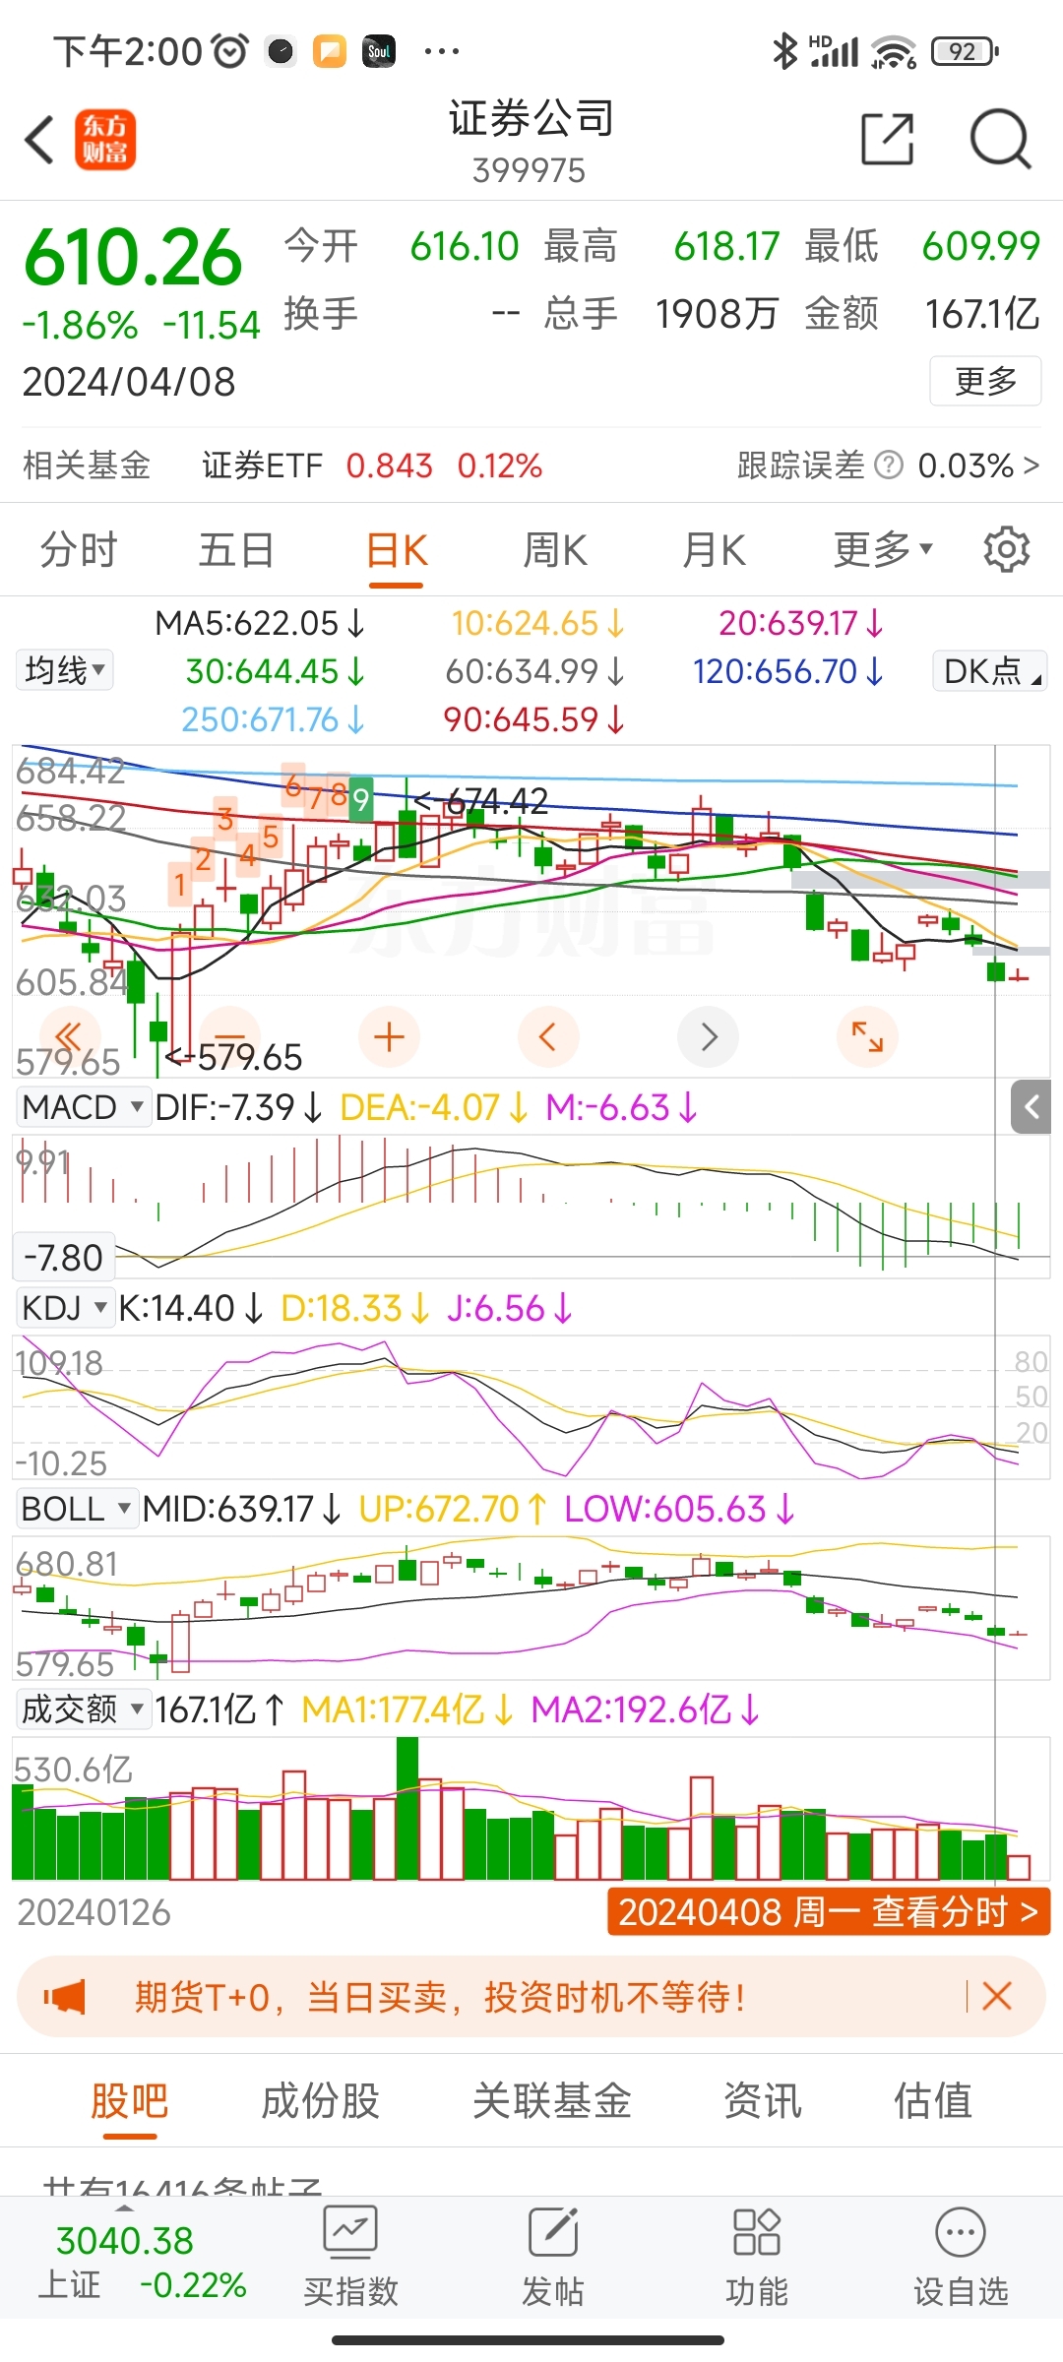
Task: Tap the 更多 quote details button
Action: [x=985, y=381]
